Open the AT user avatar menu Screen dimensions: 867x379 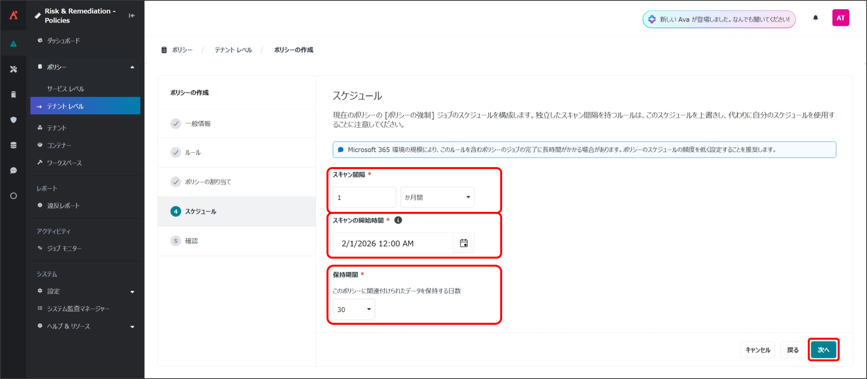click(x=841, y=18)
